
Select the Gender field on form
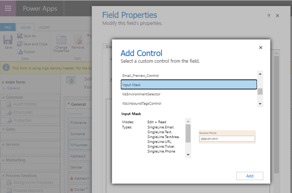click(x=81, y=167)
